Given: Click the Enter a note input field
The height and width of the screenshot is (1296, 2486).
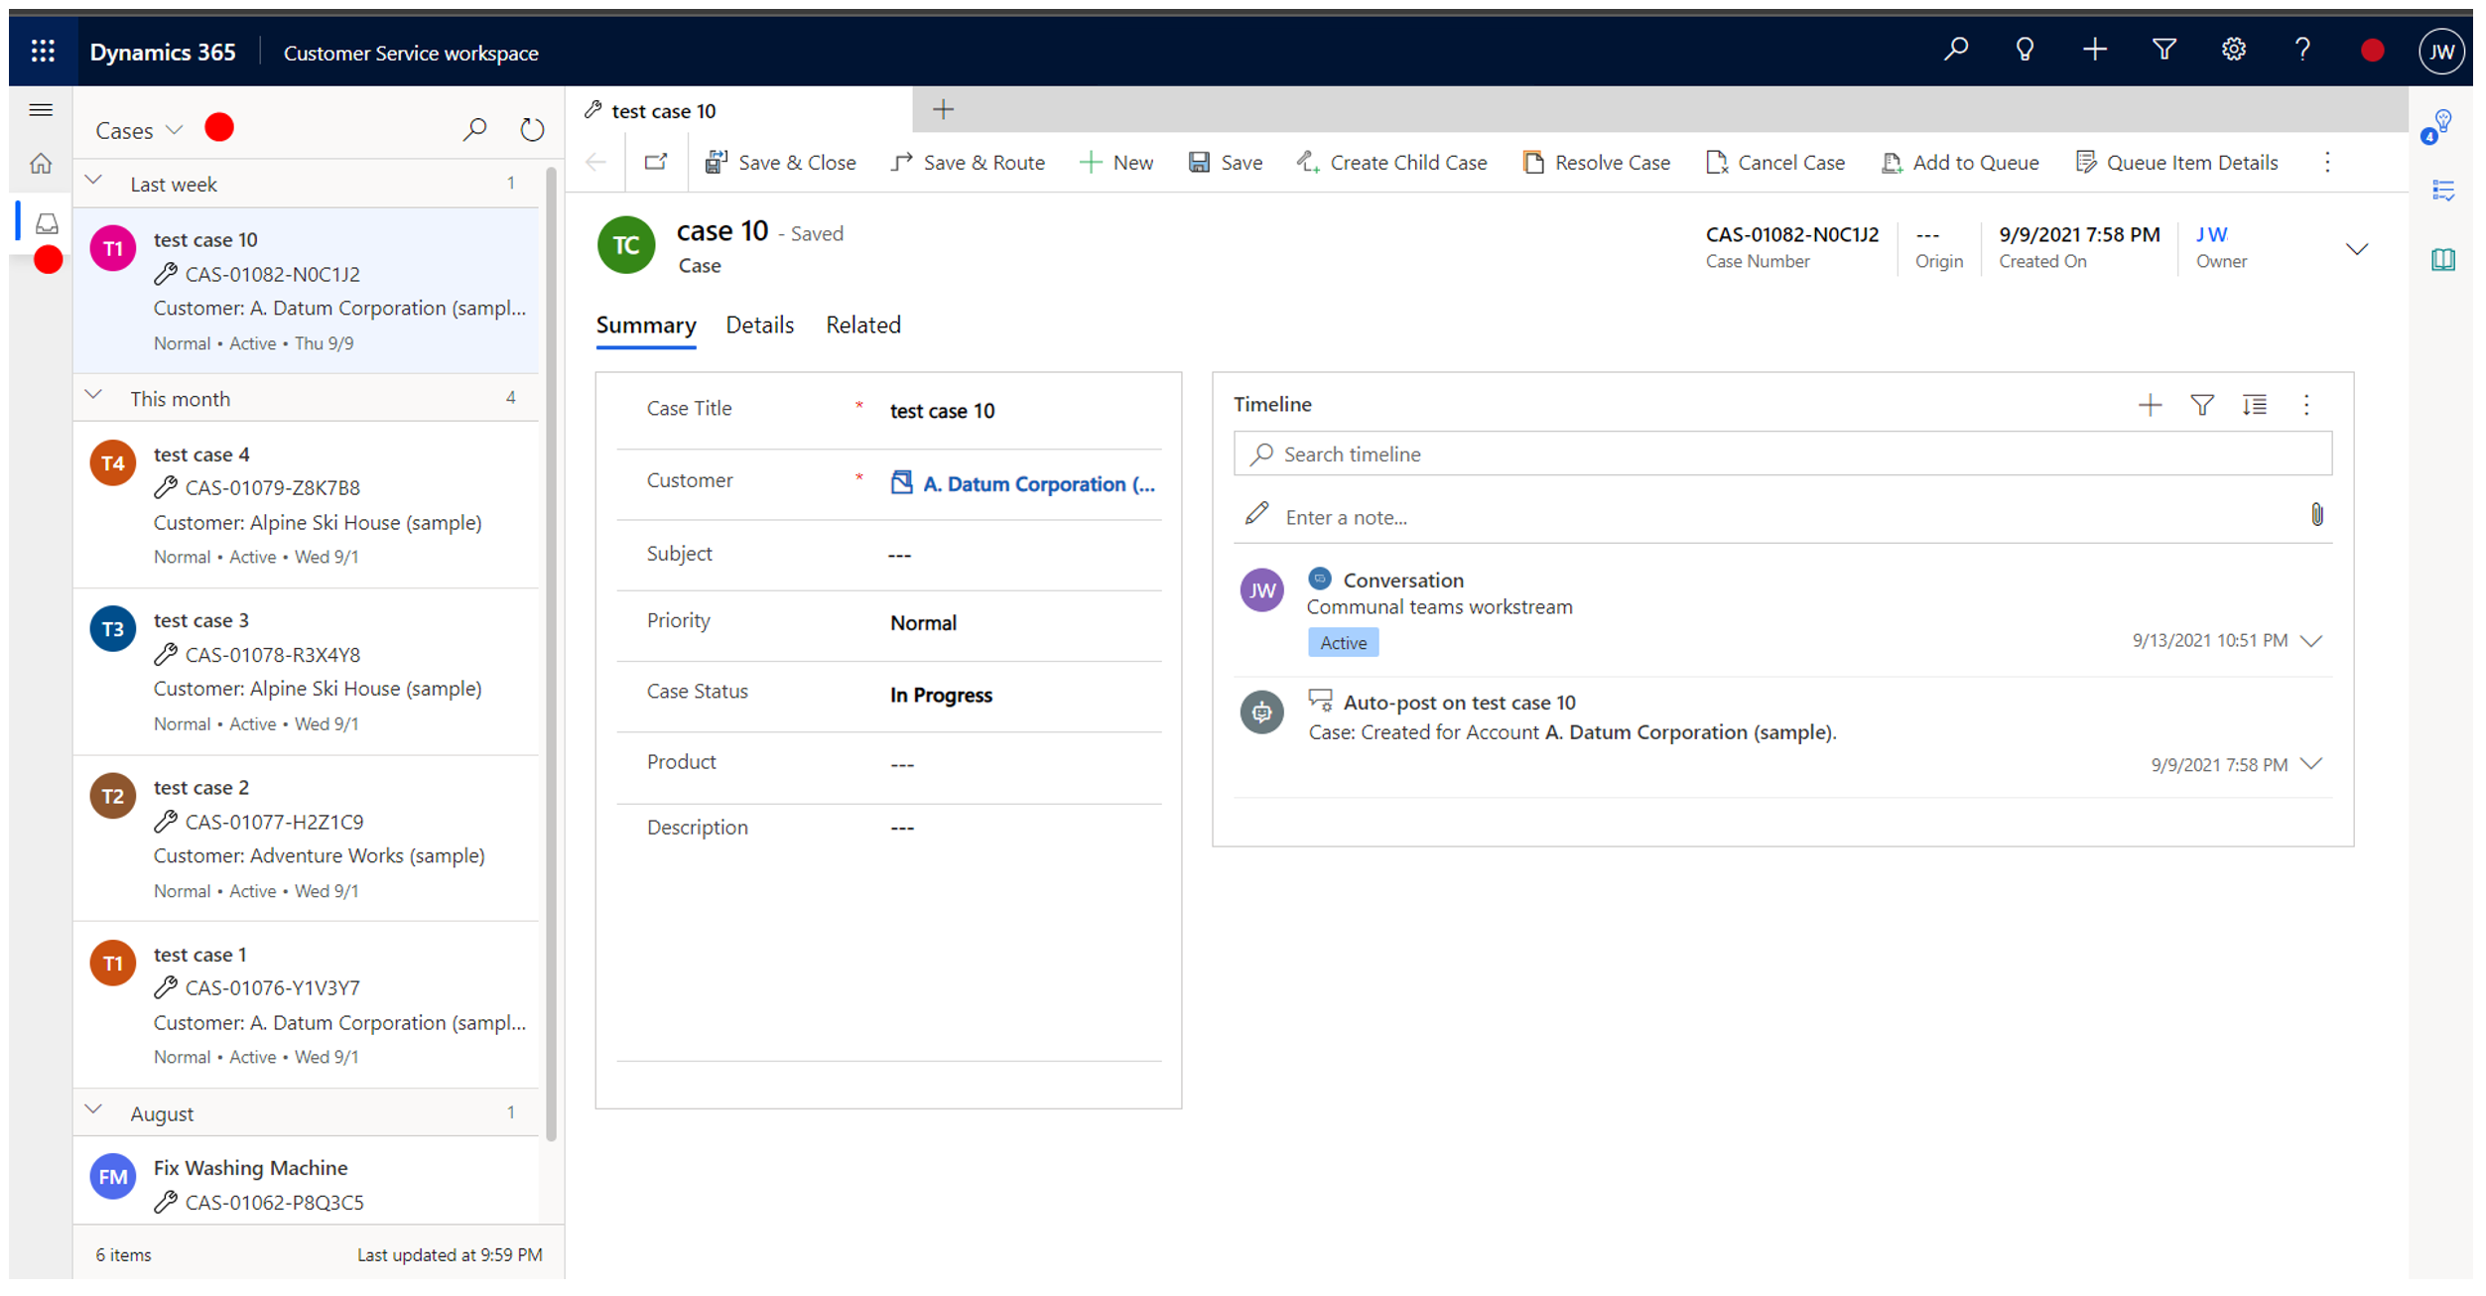Looking at the screenshot, I should coord(1784,516).
